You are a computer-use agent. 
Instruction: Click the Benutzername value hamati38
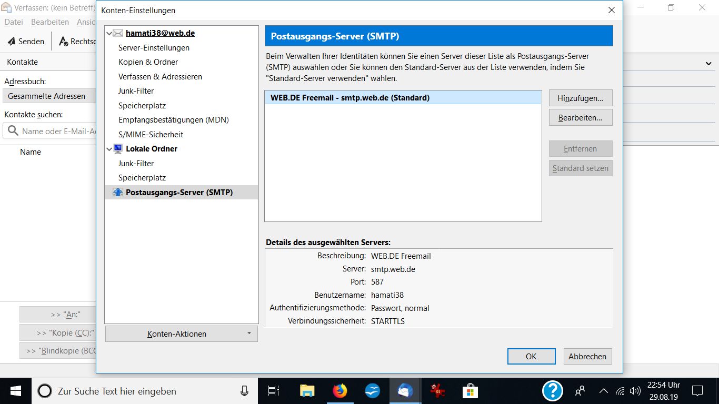[x=387, y=295]
